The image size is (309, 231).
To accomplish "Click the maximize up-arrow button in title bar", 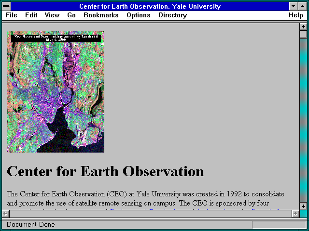I will [303, 6].
